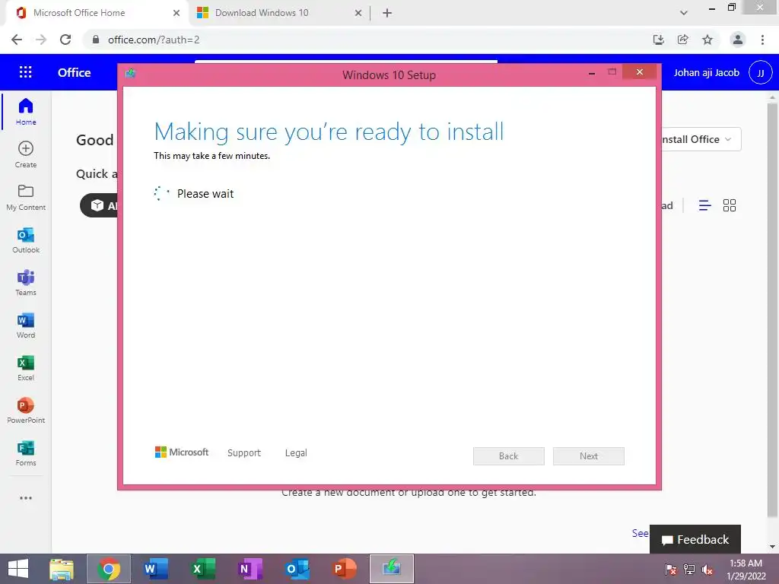Launch Teams from Office sidebar
The width and height of the screenshot is (779, 584).
pyautogui.click(x=26, y=283)
